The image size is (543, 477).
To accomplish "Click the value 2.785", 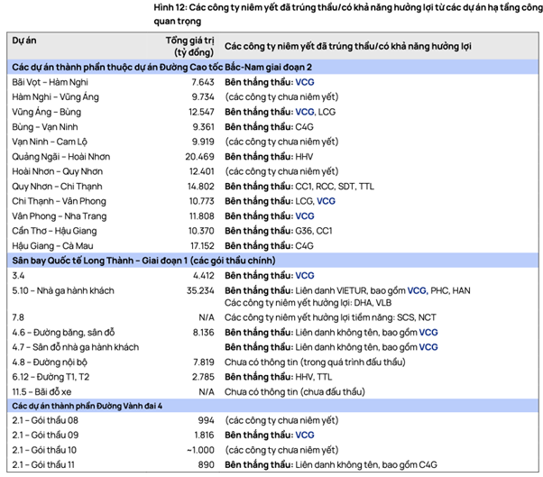I will click(x=203, y=377).
